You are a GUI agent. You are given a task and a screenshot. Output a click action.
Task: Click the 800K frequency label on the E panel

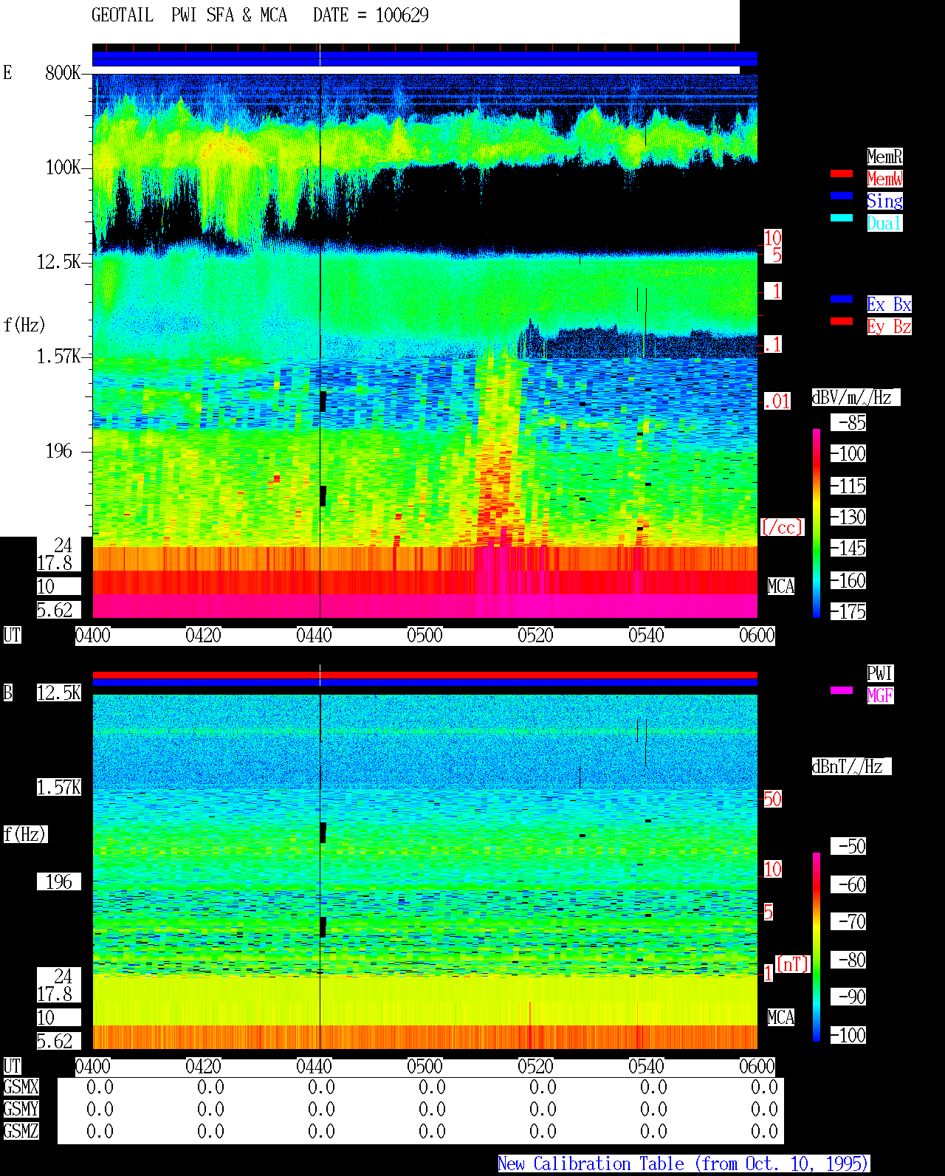[63, 72]
